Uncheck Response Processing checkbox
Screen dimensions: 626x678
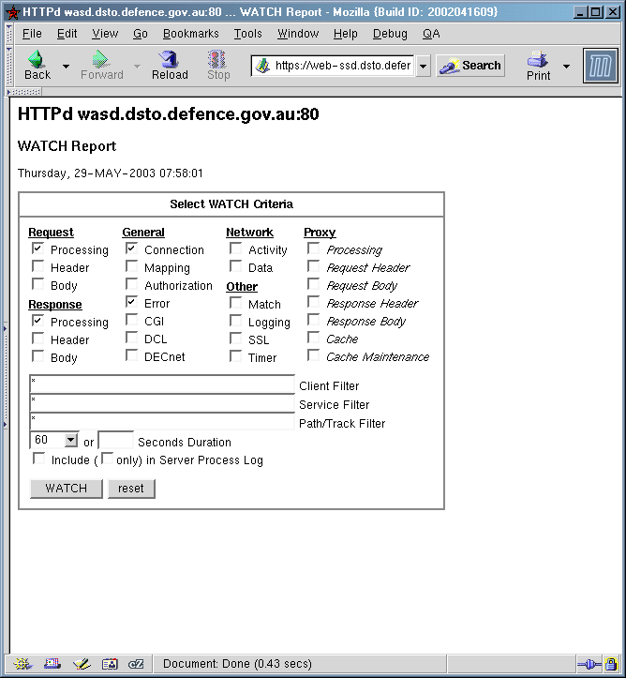click(x=38, y=321)
